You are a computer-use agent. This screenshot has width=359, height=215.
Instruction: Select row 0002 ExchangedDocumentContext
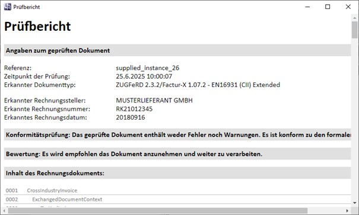(x=177, y=199)
